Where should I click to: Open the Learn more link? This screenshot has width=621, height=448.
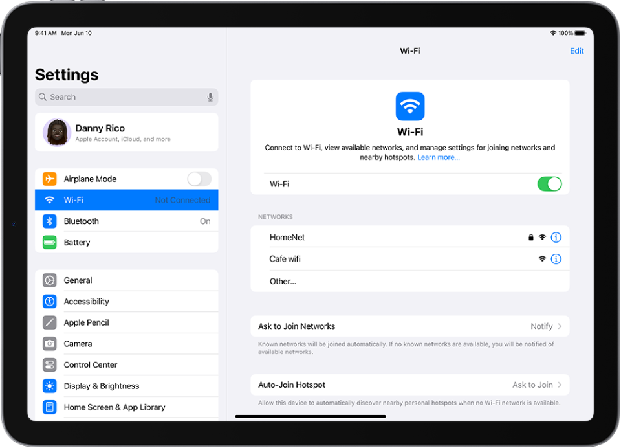439,157
